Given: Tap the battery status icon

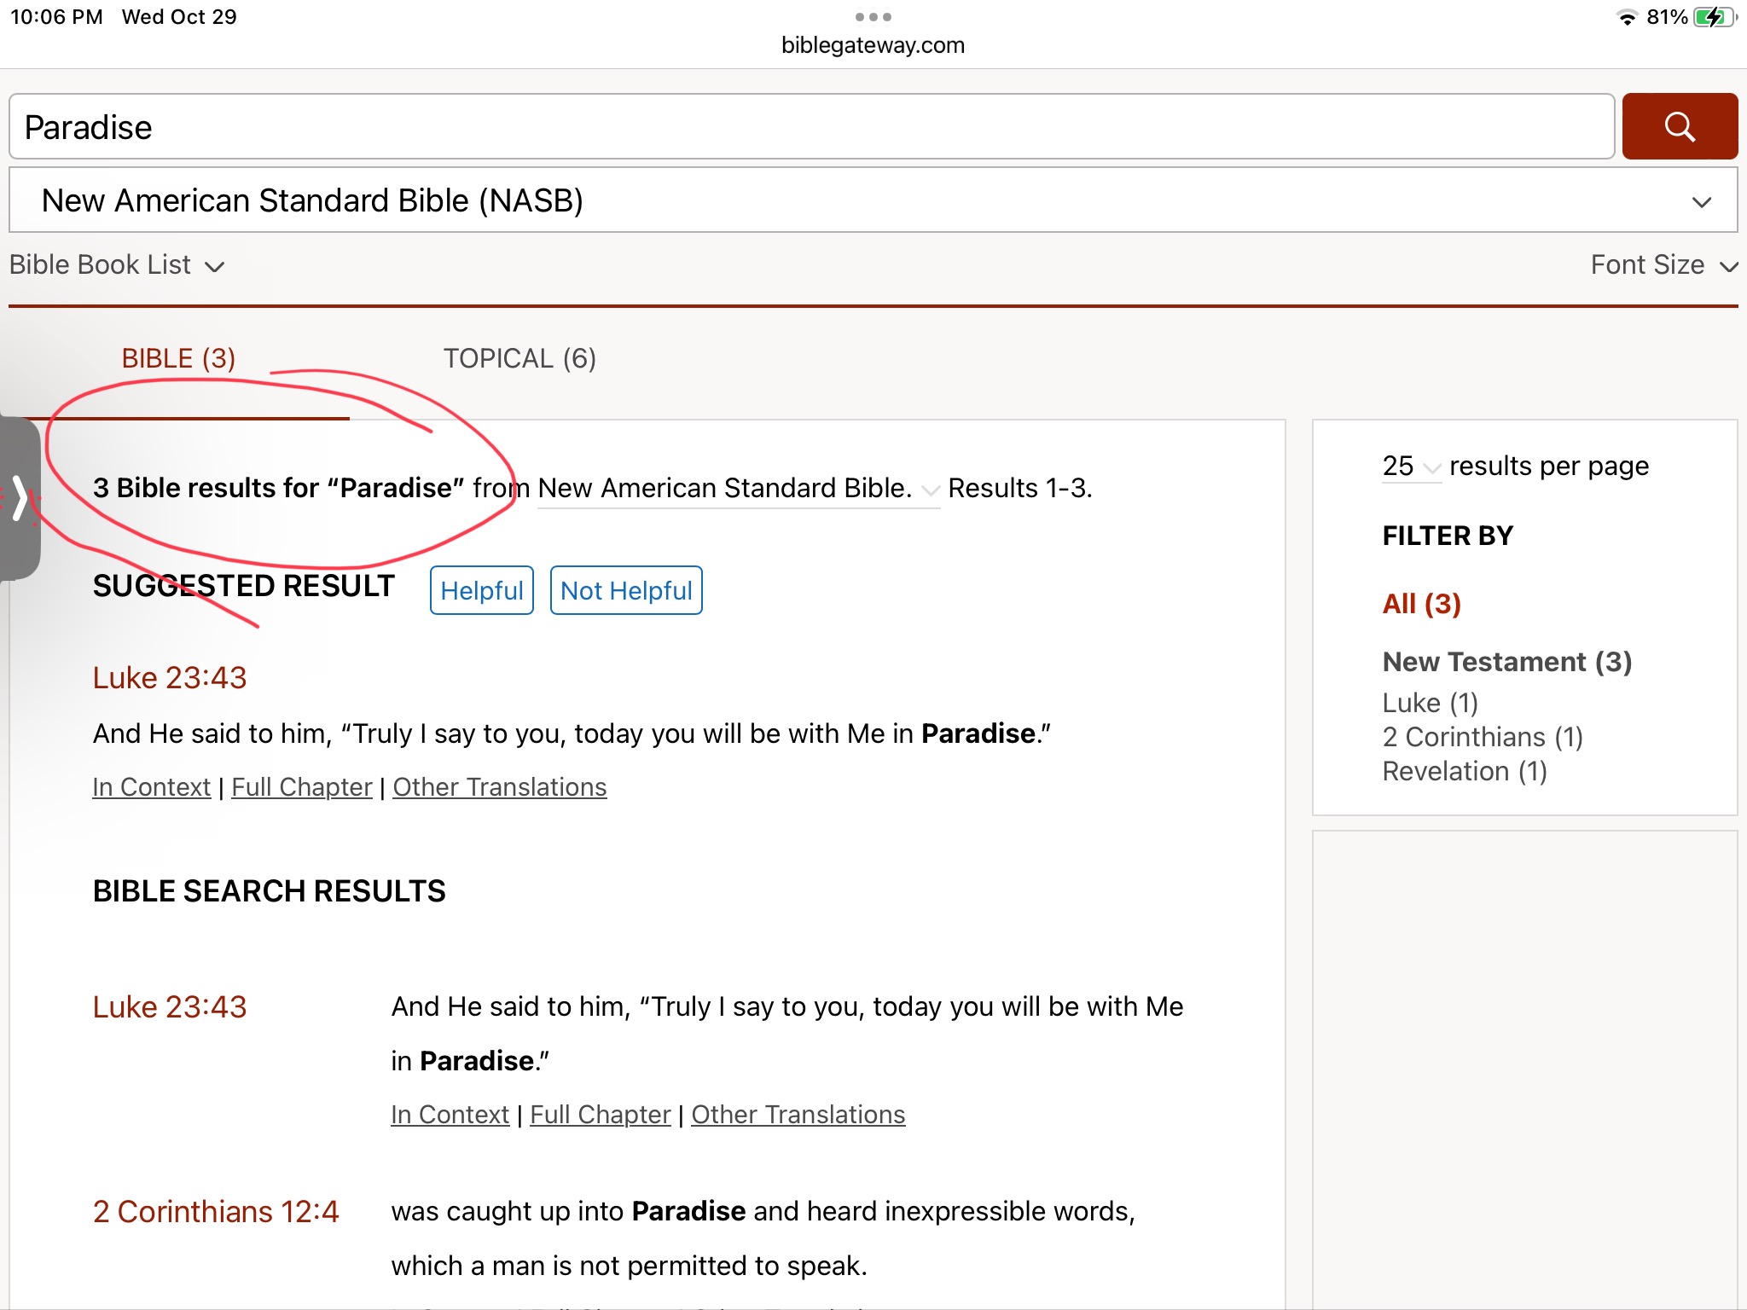Looking at the screenshot, I should 1714,17.
